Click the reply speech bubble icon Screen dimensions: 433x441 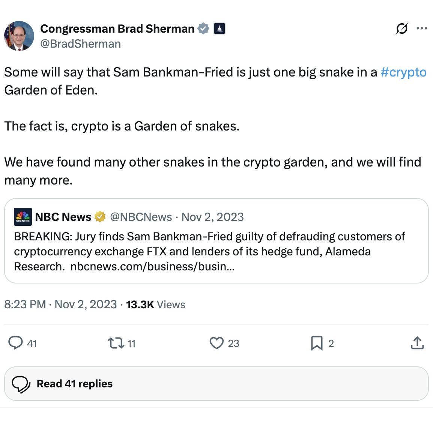click(16, 343)
